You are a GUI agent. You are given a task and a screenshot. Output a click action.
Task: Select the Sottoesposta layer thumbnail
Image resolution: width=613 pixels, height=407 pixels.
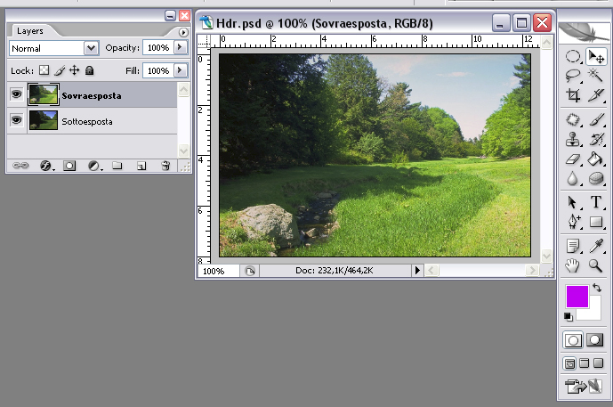point(42,120)
